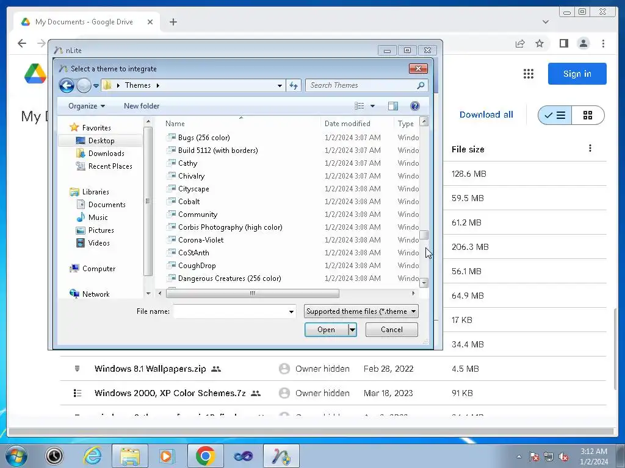The height and width of the screenshot is (468, 625).
Task: Click the file list vertical scroll thumb
Action: coord(424,235)
